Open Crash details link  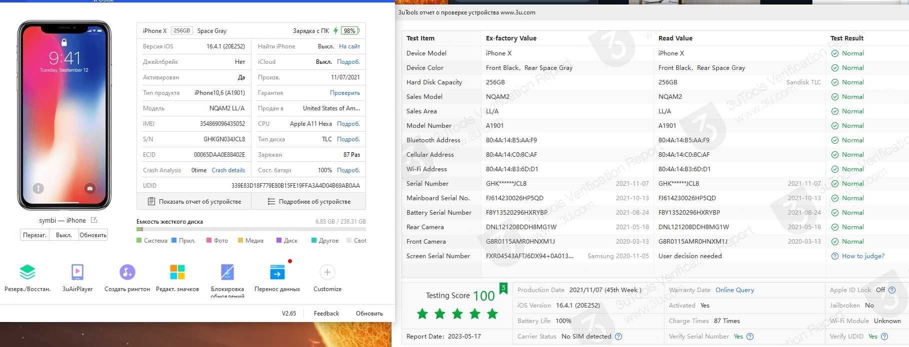[228, 170]
